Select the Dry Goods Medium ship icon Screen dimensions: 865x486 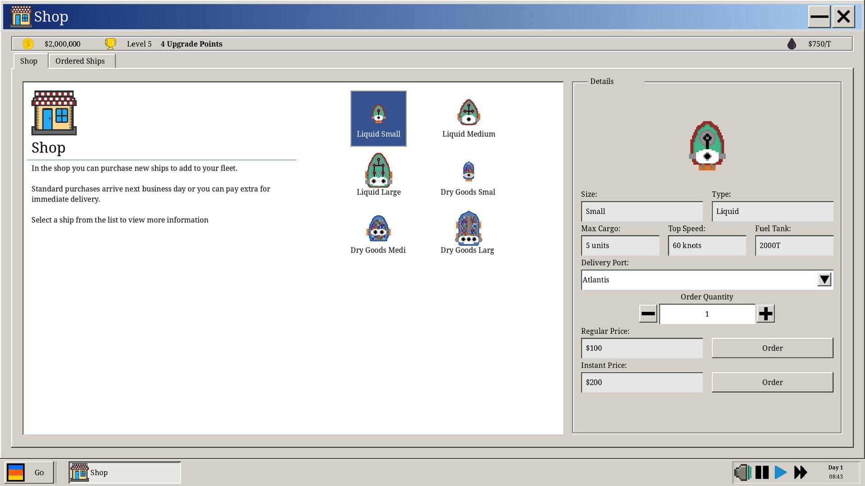click(x=378, y=229)
